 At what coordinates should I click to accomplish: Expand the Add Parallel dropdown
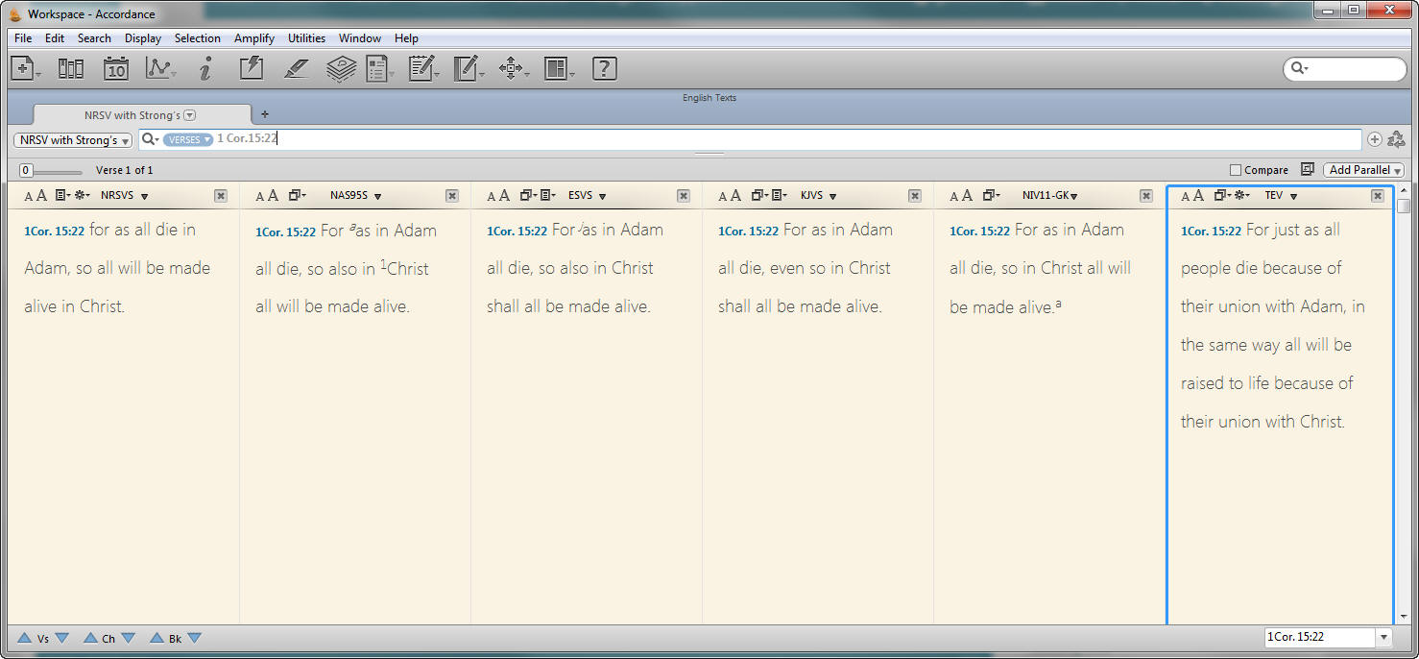pos(1363,170)
